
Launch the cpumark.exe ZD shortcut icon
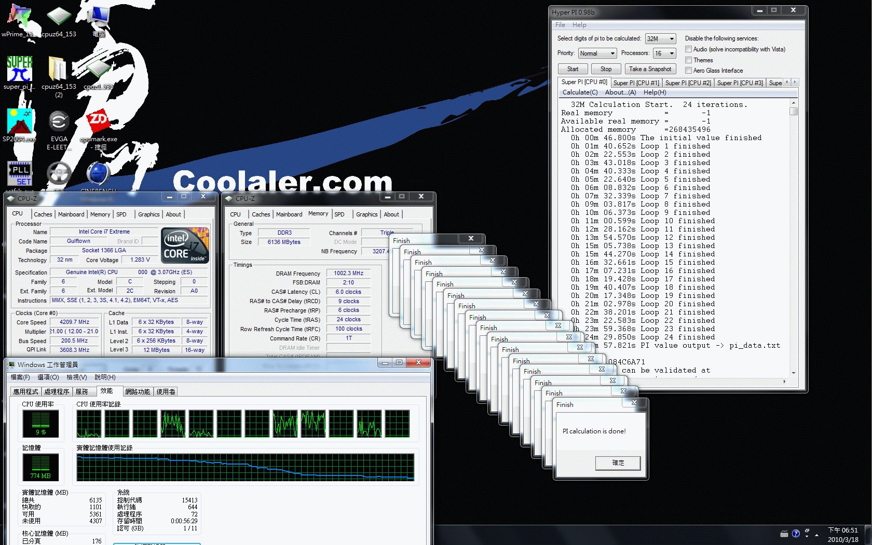pos(98,129)
